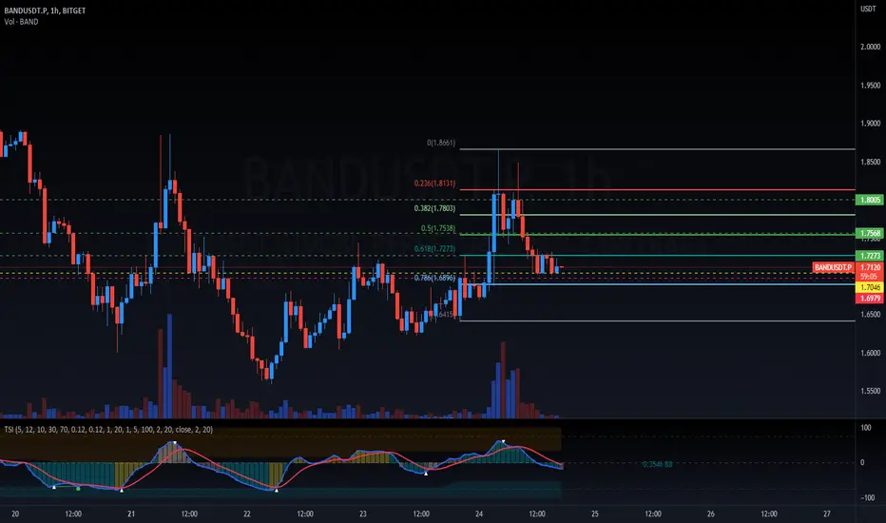Click date 22 on time axis

click(247, 513)
